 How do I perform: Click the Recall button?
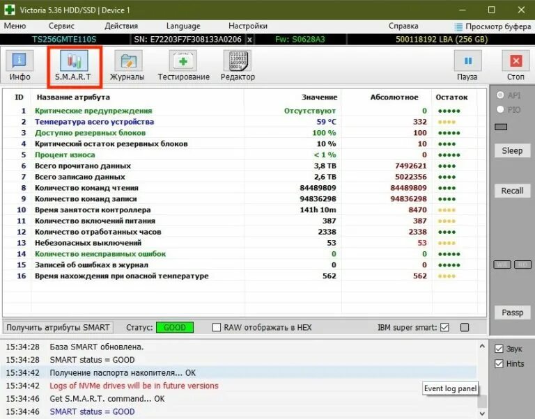(x=512, y=191)
